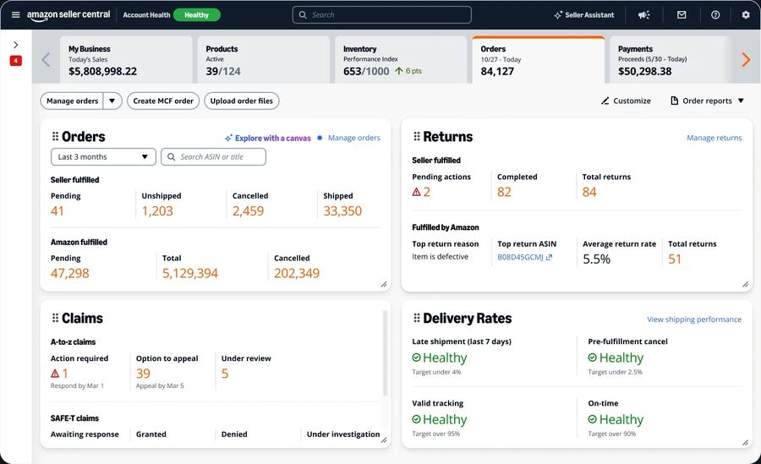
Task: Click the Claims widget vertical scrollbar
Action: coord(386,352)
